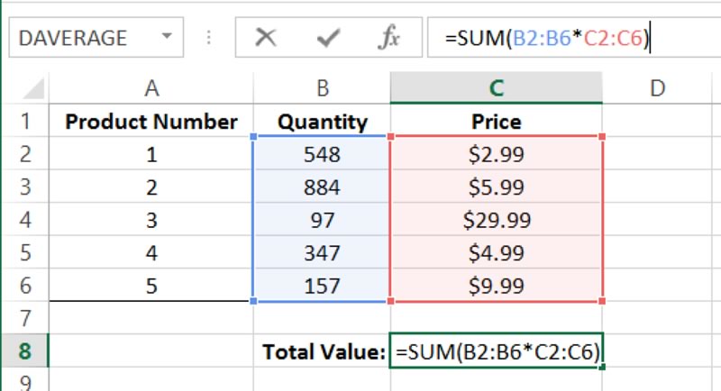
Task: Click the Product Number header cell
Action: 151,122
